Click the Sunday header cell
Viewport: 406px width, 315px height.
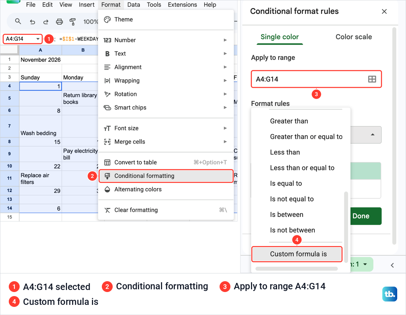pyautogui.click(x=40, y=77)
